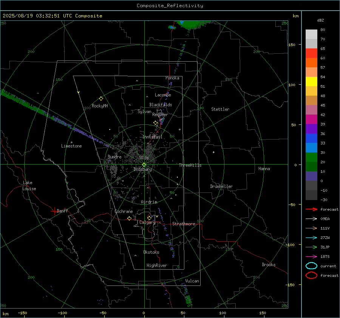The image size is (340, 318).
Task: Click the yellow diamond marker below RedDeer
Action: point(155,123)
